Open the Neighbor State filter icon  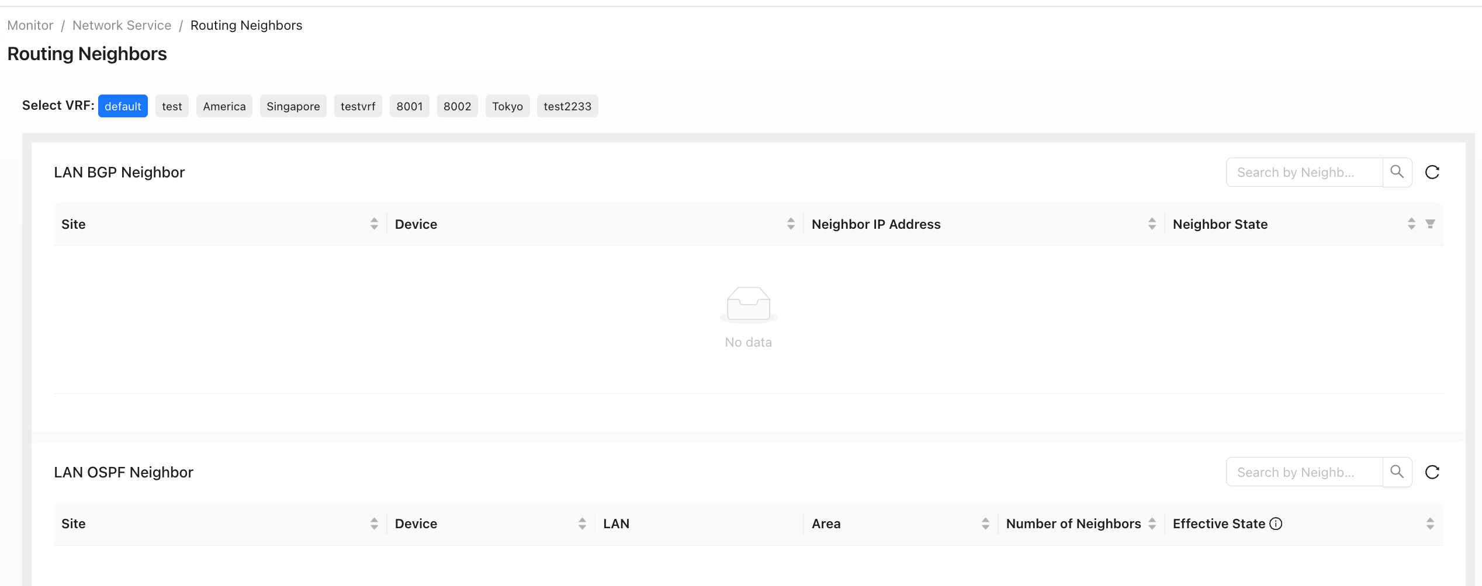click(x=1430, y=224)
